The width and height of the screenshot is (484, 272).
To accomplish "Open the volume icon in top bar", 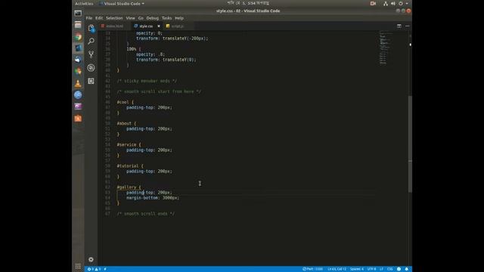I will click(393, 4).
